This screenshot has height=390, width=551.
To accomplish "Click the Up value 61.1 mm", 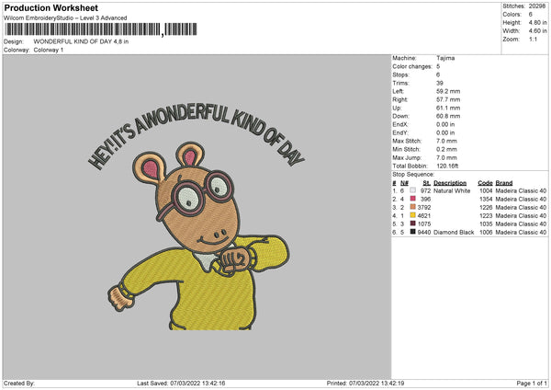I will point(448,108).
